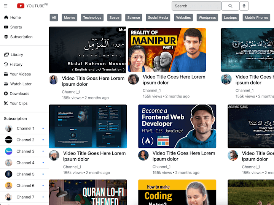Activate the microphone voice search icon
Viewport: 274px width, 205px height.
coord(244,6)
